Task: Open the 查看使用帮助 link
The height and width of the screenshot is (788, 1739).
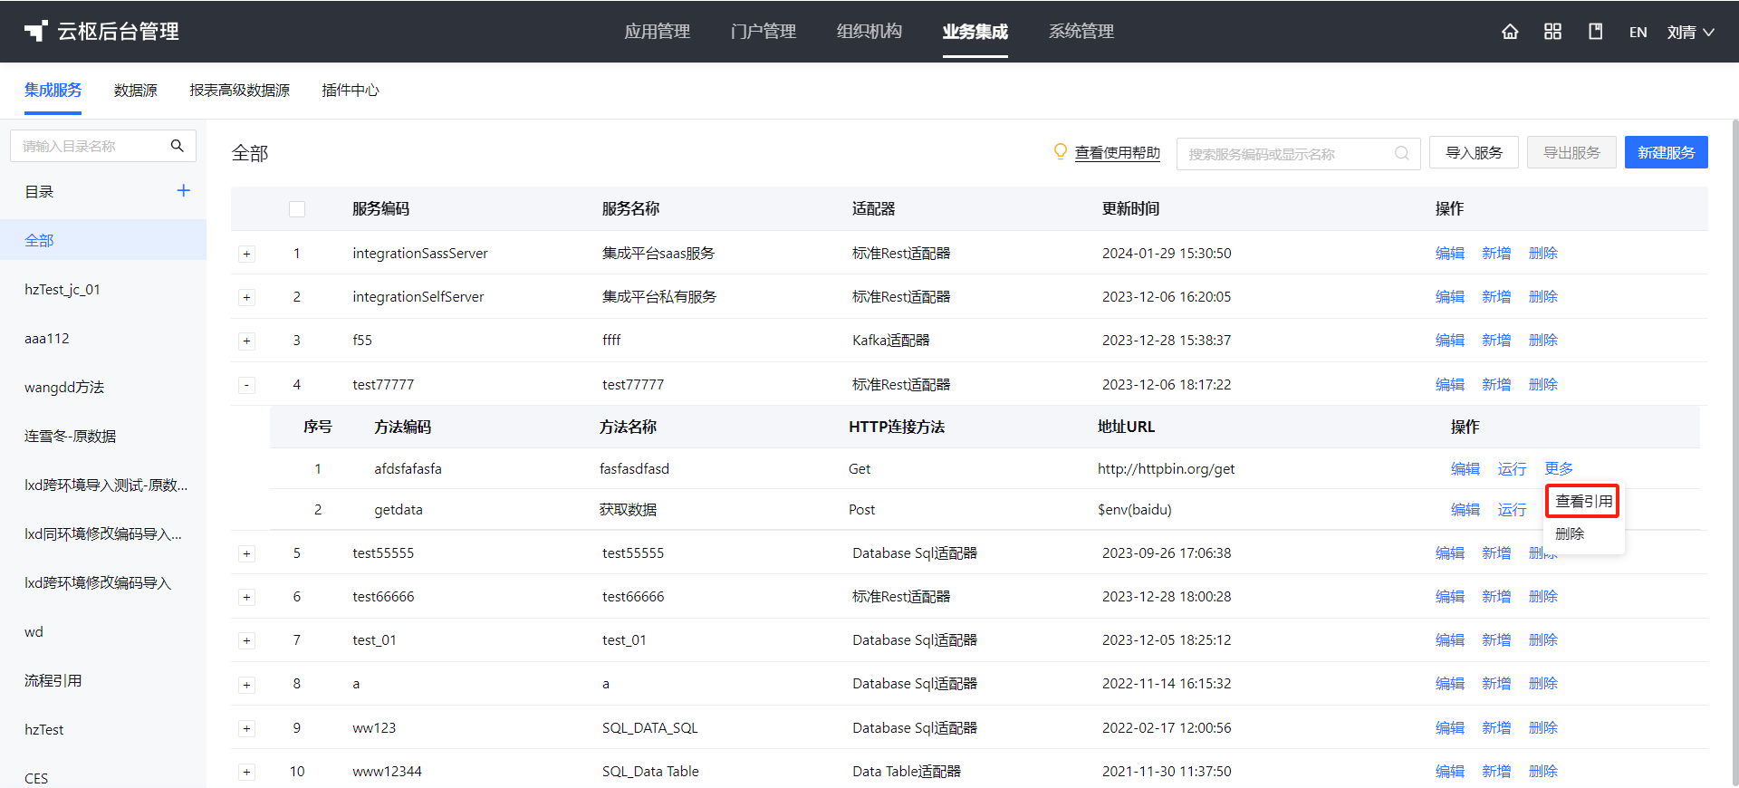Action: click(1117, 152)
